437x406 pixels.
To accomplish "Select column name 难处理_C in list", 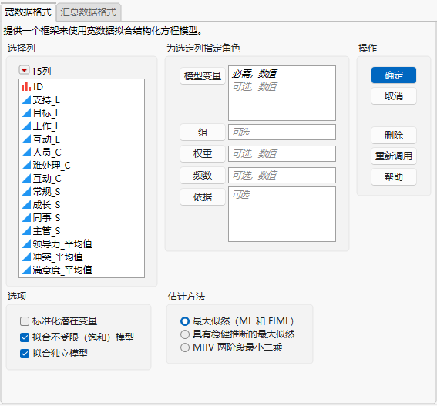I will click(x=52, y=165).
